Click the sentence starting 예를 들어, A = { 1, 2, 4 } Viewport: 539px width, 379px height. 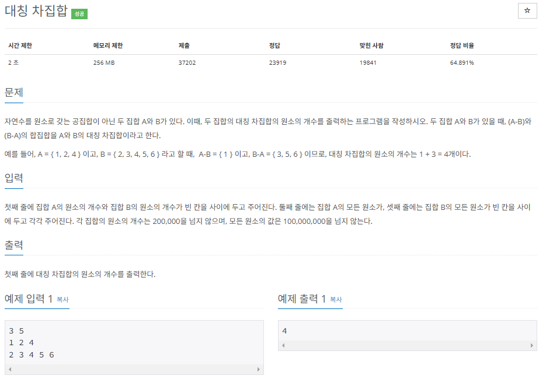pos(238,154)
